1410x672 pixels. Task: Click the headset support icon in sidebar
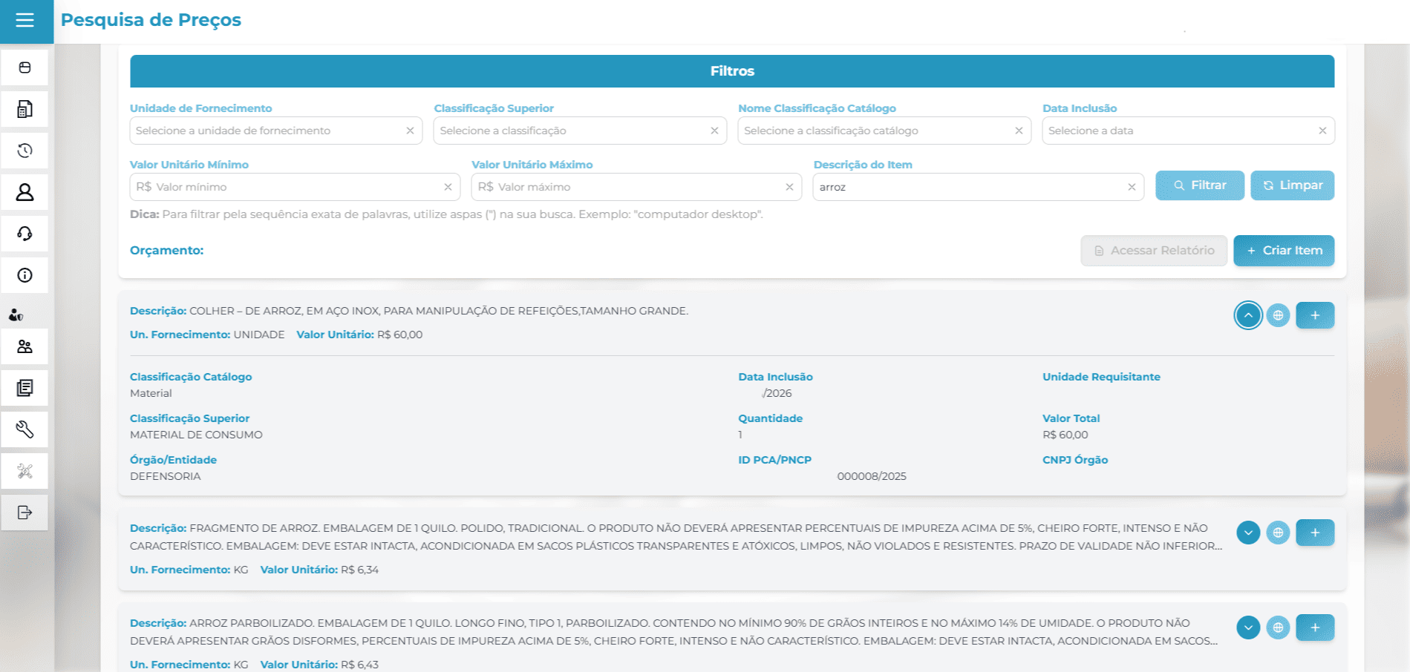pos(25,234)
